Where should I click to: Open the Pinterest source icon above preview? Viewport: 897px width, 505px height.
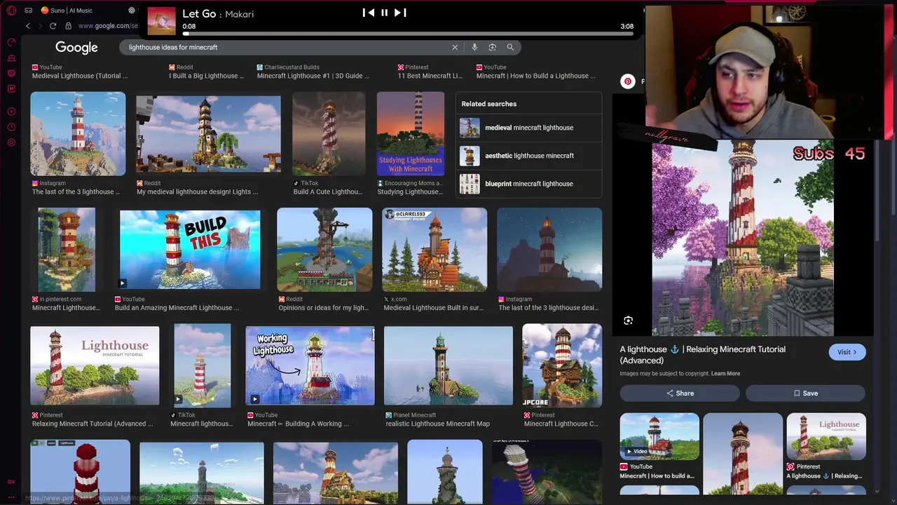(628, 81)
